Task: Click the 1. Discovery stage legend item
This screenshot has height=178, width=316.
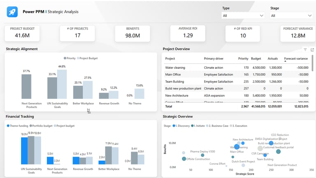Action: (181, 126)
